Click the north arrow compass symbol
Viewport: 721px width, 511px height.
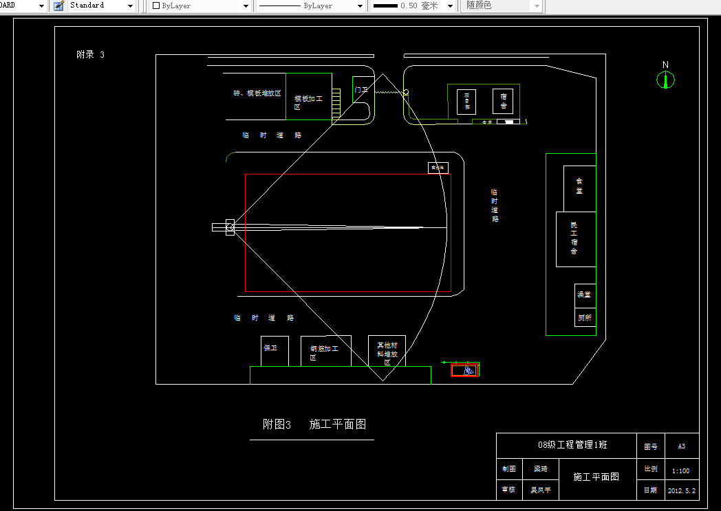click(665, 79)
